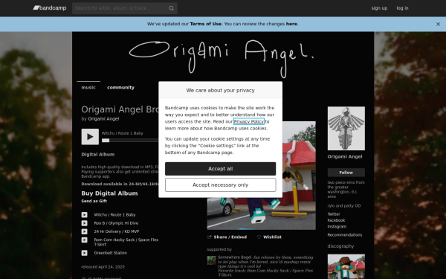Click the discography heading link

(340, 246)
